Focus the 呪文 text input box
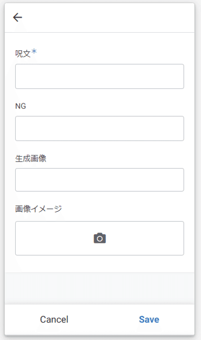Viewport: 201px width, 340px height. tap(99, 76)
